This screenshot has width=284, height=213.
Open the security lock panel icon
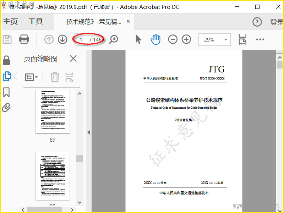coord(6,60)
